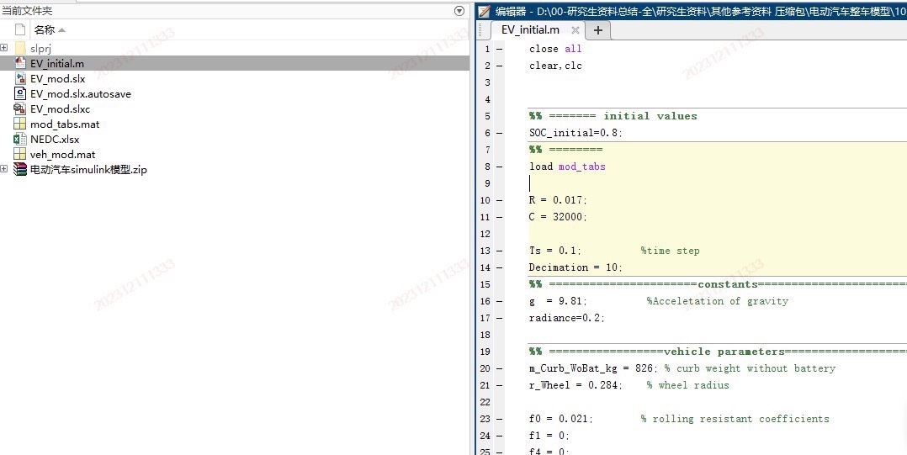Place cursor on 'f0 = 0.021' line
Screen dimensions: 907x455
561,419
